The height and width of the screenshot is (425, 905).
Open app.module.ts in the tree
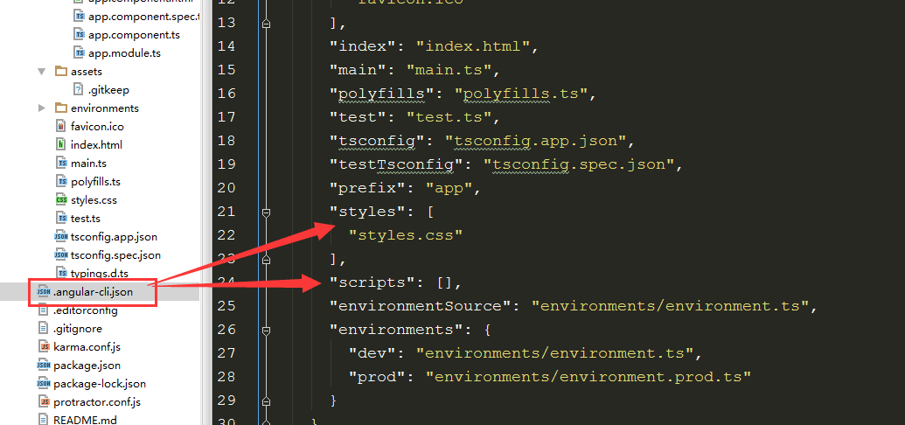click(125, 53)
